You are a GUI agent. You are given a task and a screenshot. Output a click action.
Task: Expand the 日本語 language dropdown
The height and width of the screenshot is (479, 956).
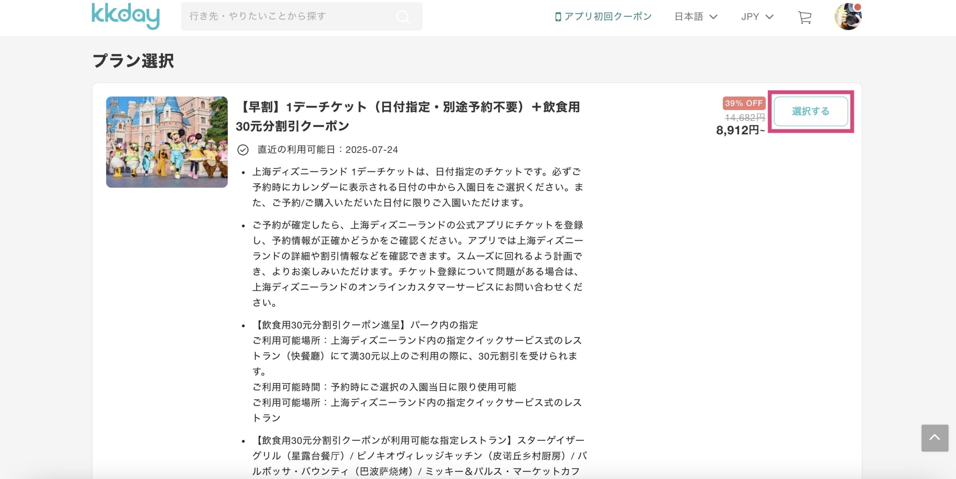[696, 17]
